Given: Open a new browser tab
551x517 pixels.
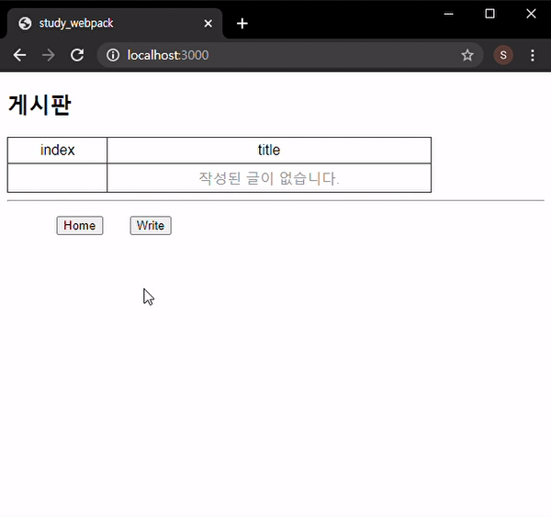Looking at the screenshot, I should coord(242,24).
